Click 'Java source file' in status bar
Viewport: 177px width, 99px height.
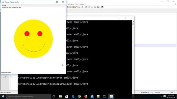(x=5, y=93)
